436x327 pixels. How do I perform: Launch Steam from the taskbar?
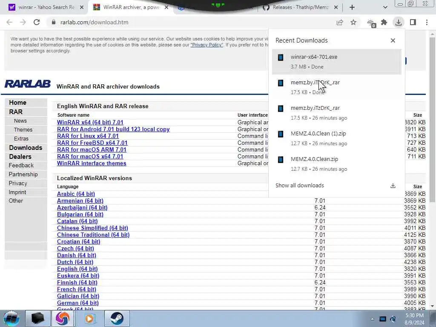pos(117,318)
